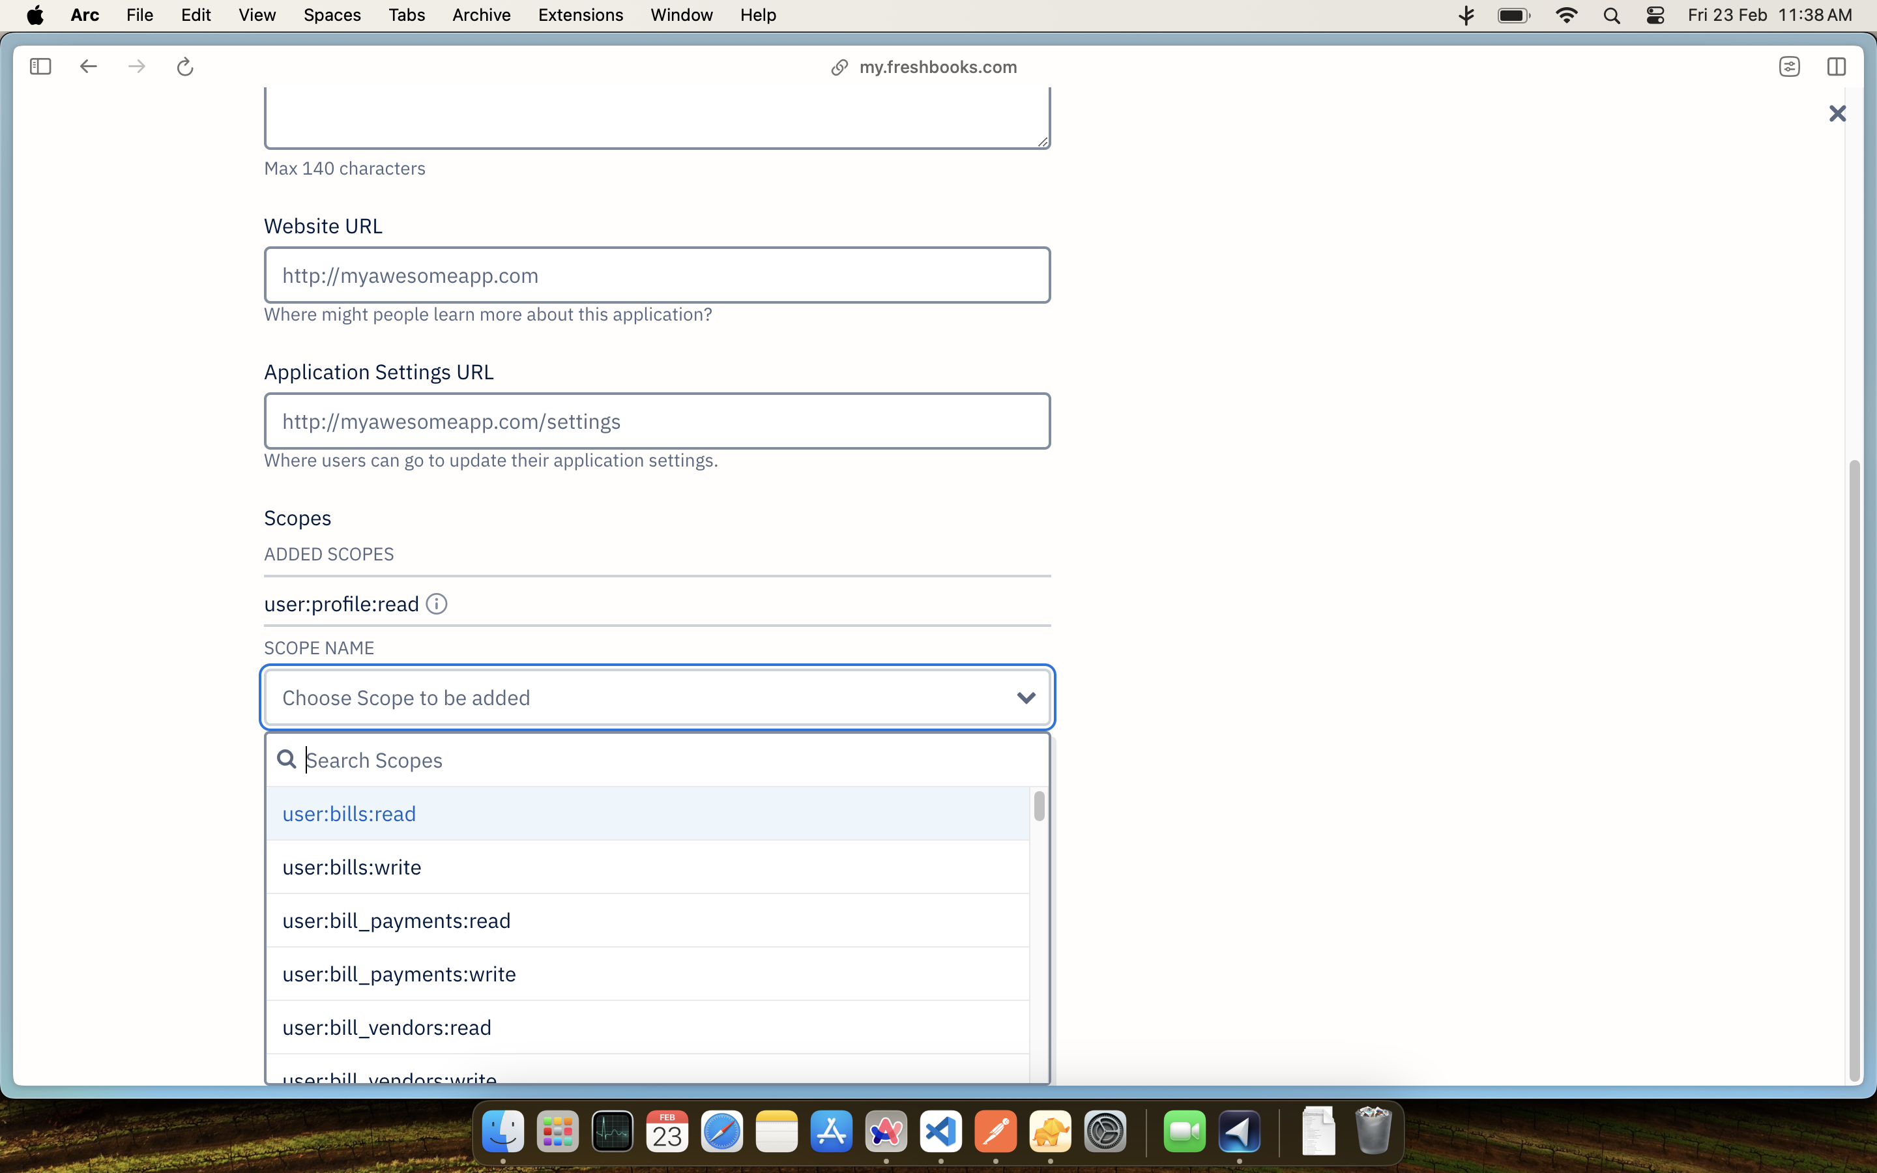Collapse the Choose Scope dropdown chevron
The width and height of the screenshot is (1877, 1173).
(1025, 697)
